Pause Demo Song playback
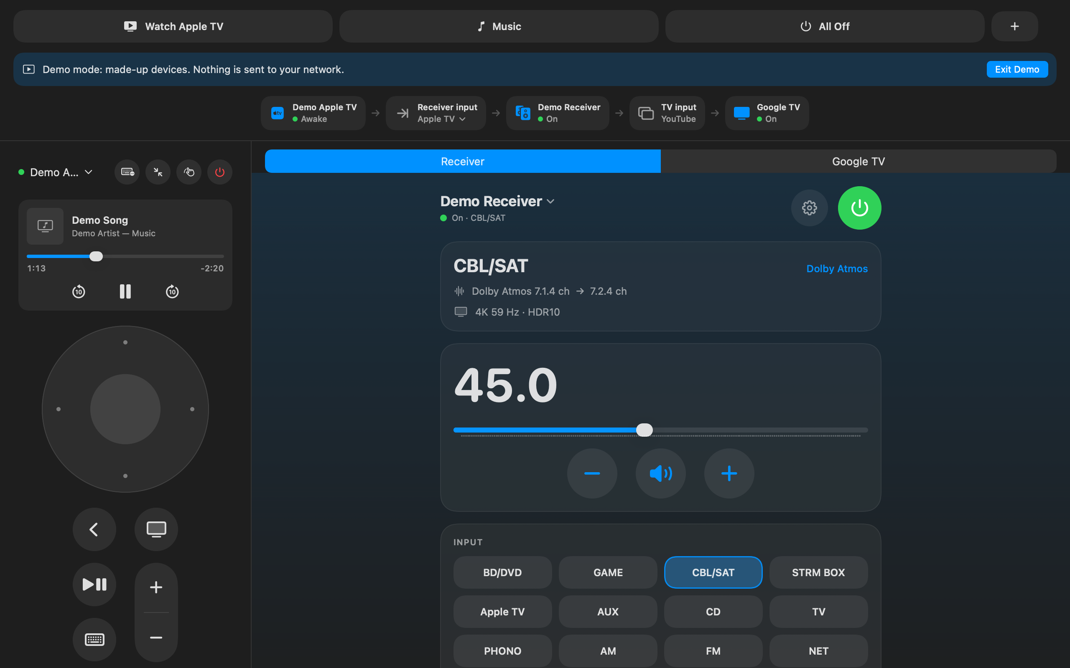Viewport: 1070px width, 668px height. [x=125, y=291]
